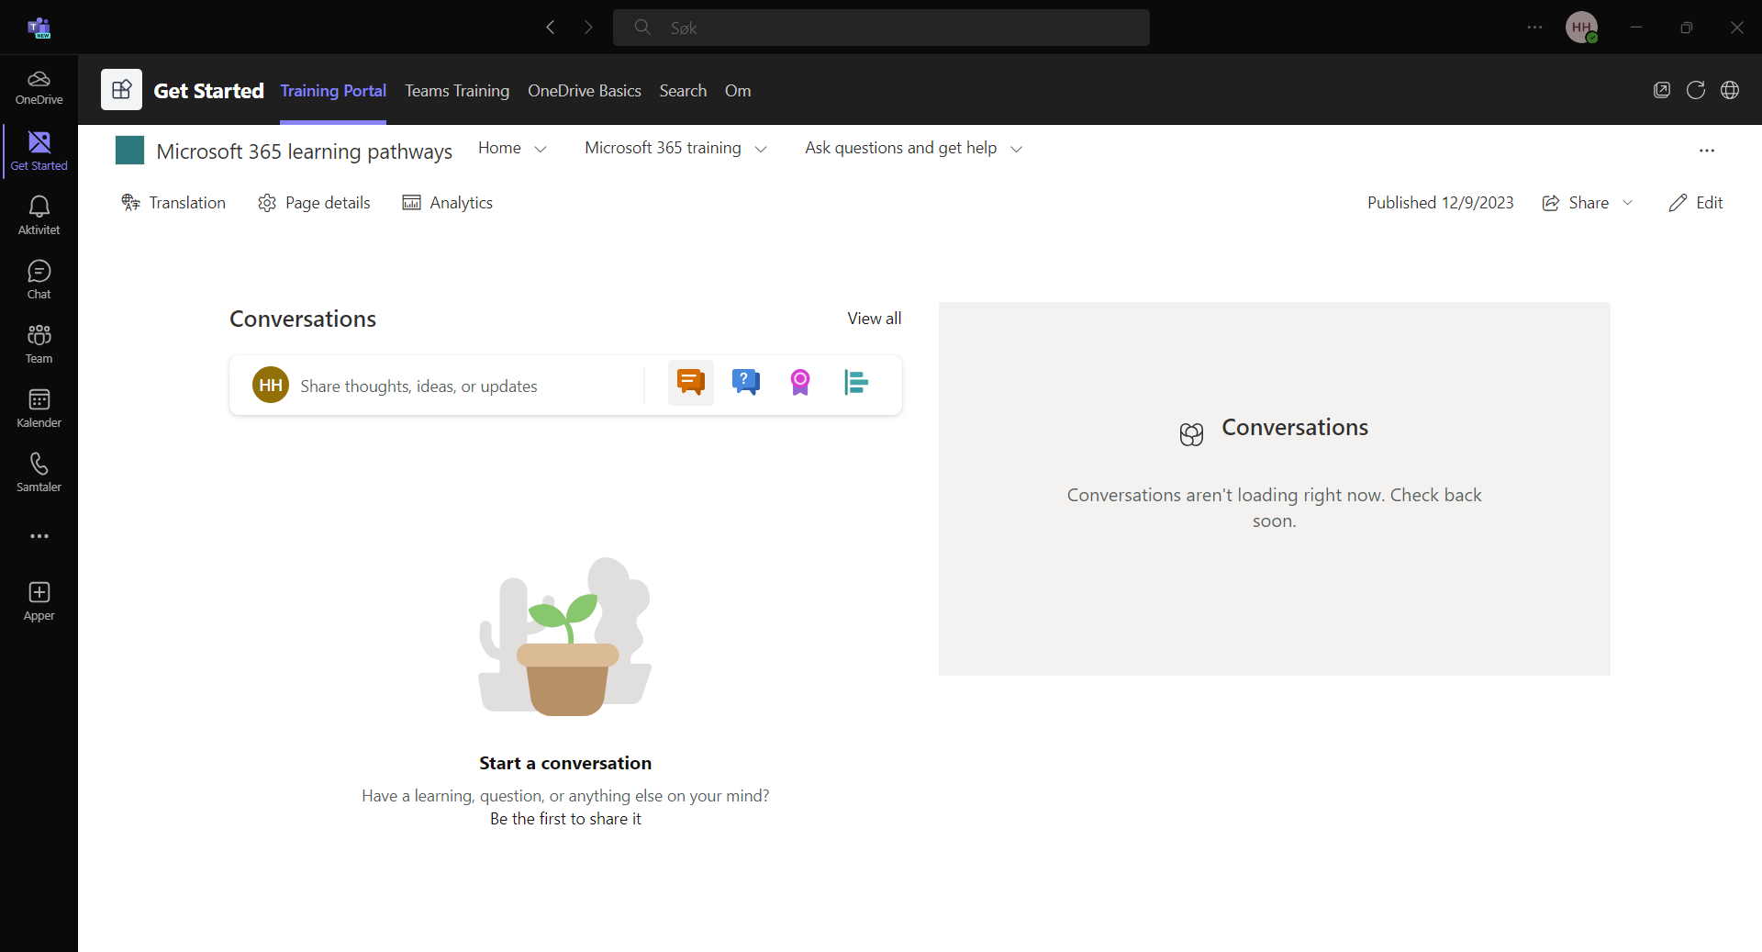Open the Share dropdown arrow
The width and height of the screenshot is (1762, 952).
[1628, 203]
